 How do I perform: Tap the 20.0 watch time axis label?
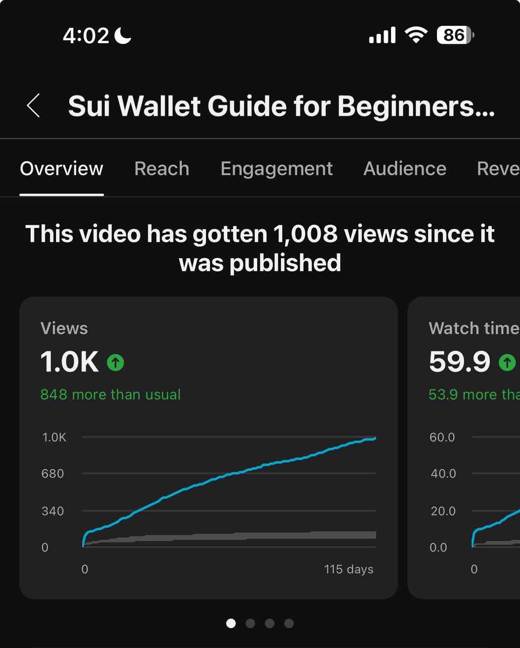(x=443, y=511)
